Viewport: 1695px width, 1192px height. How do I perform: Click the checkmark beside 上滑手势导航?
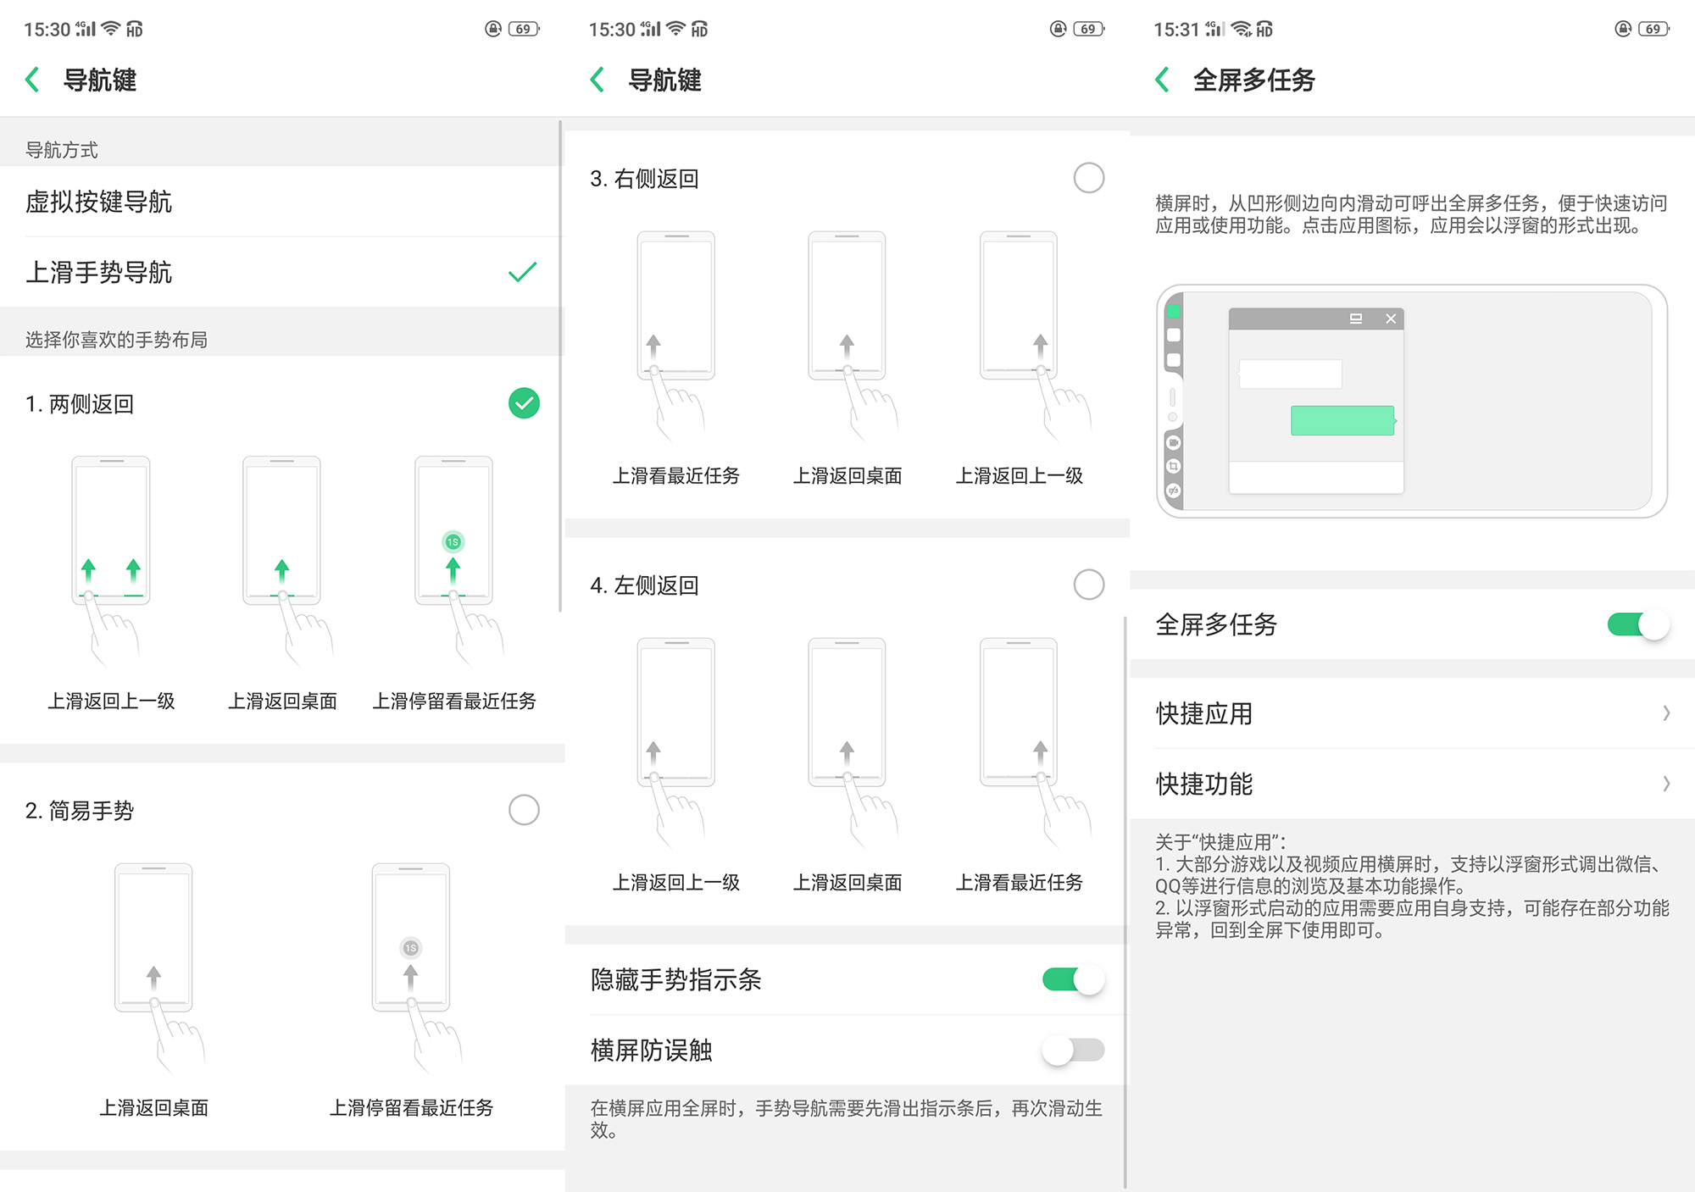[523, 273]
